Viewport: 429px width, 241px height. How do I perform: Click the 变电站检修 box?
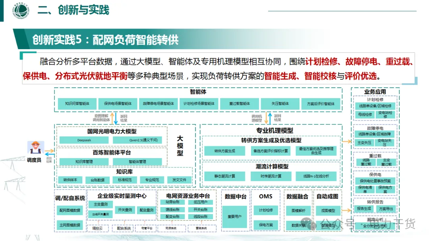(x=385, y=115)
